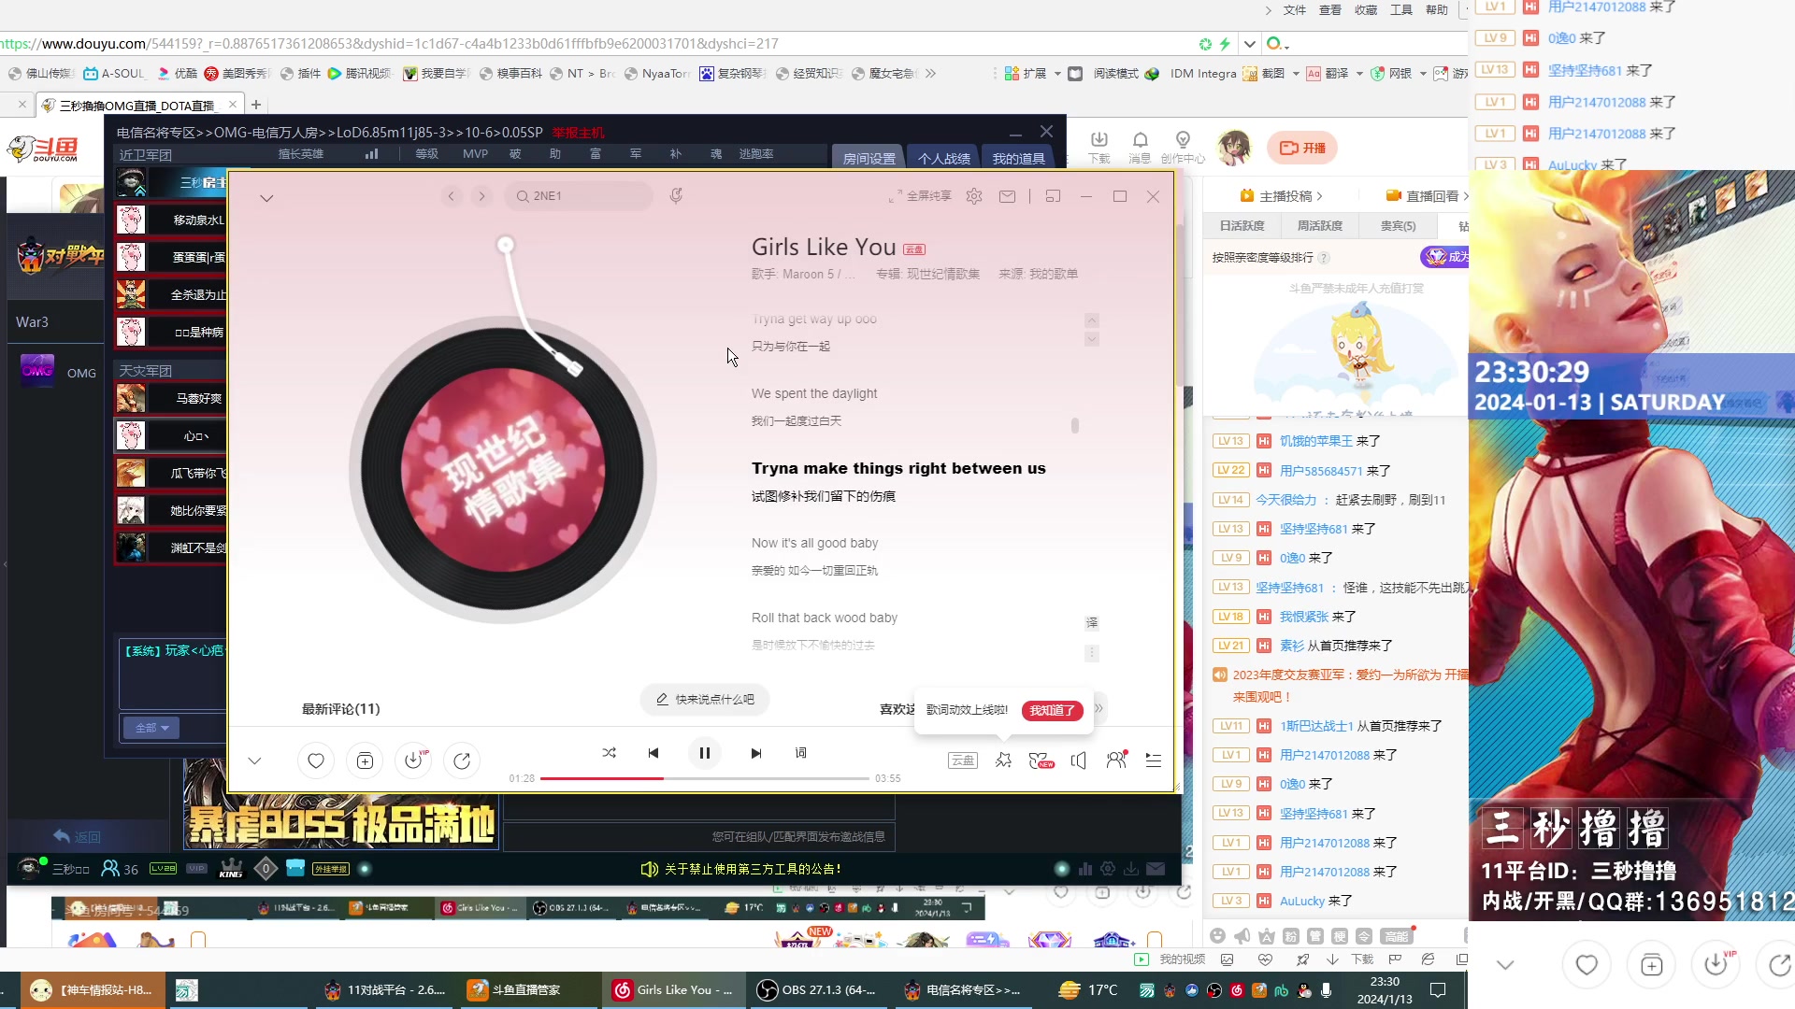Open Douyu creator center icon
Screen dimensions: 1795x1009
1183,147
